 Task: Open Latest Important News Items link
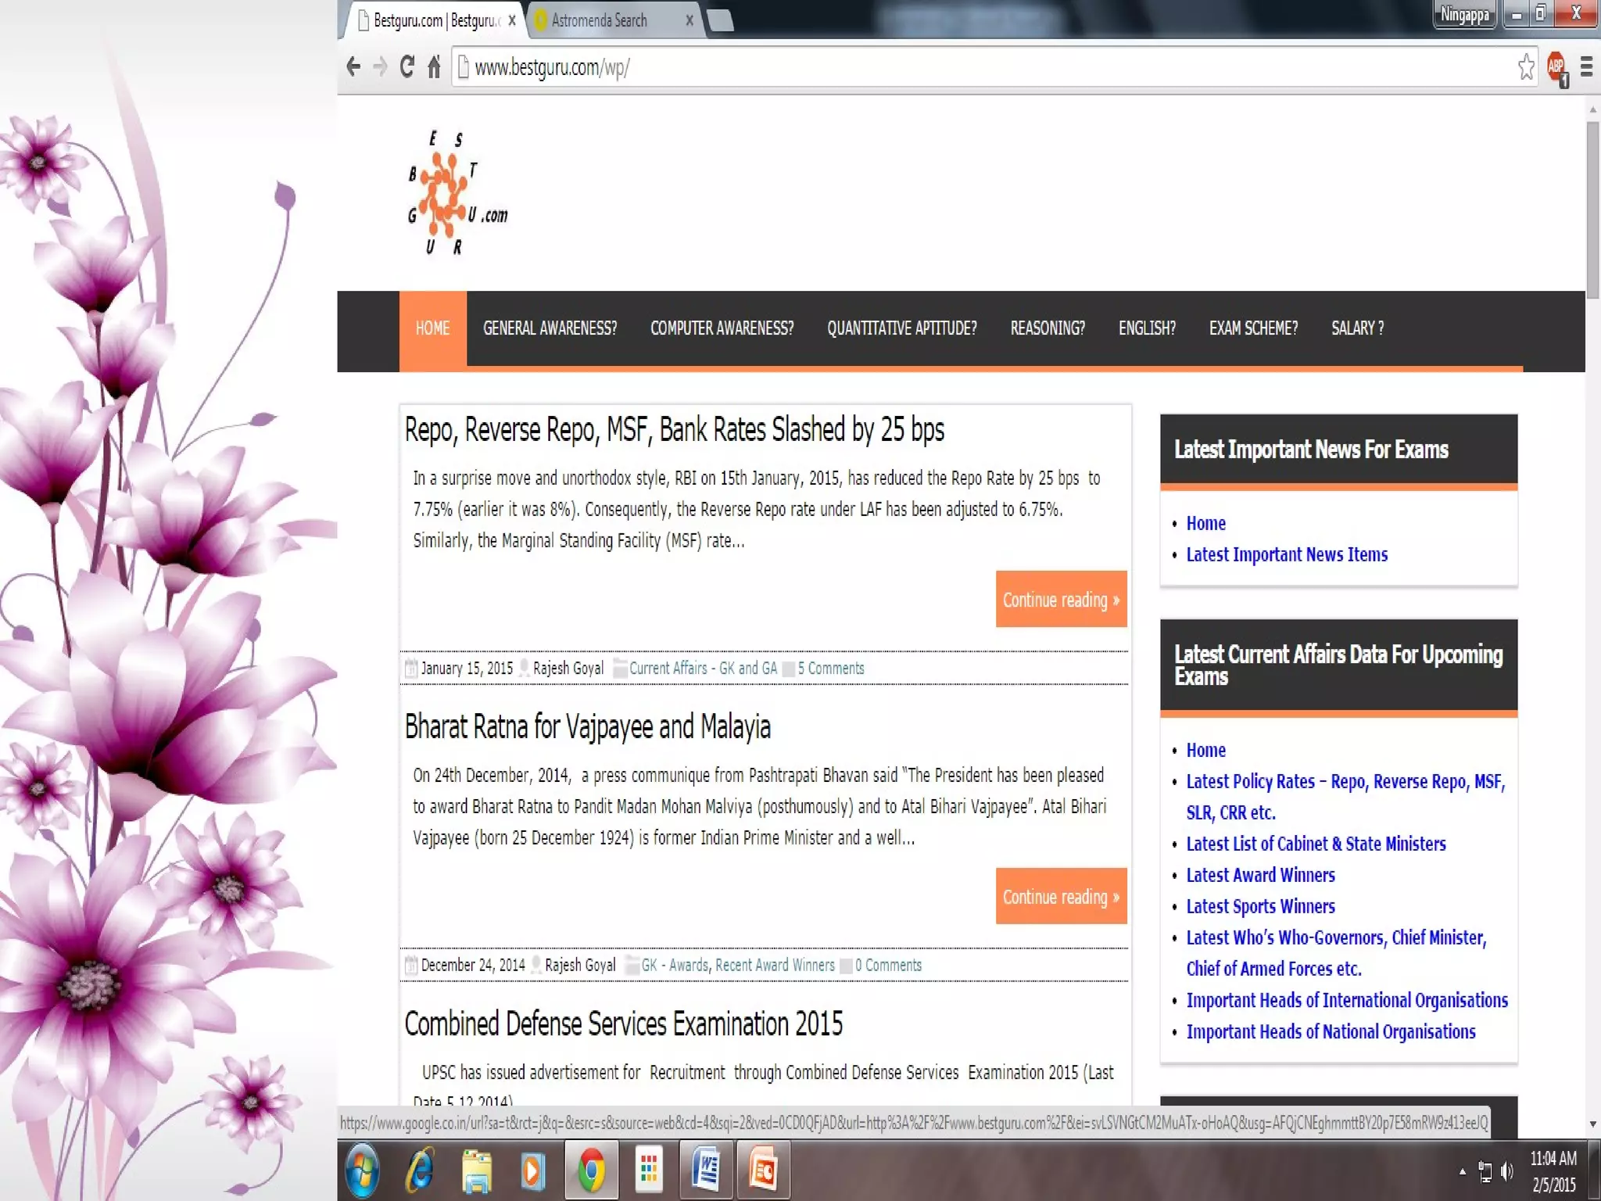[x=1287, y=555]
